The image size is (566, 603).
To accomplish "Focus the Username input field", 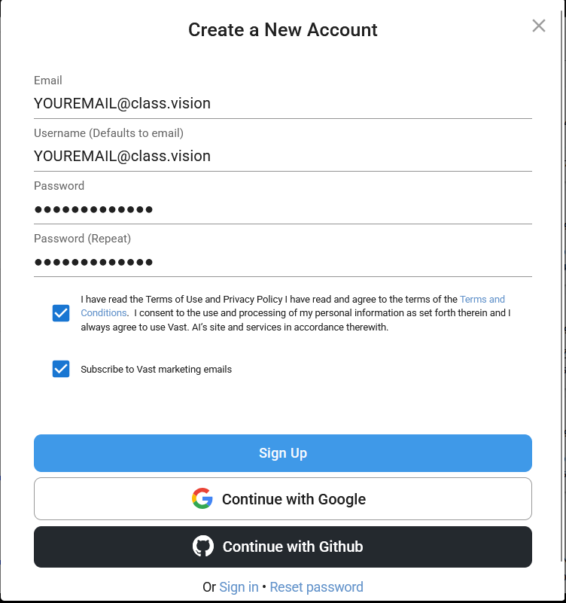I will click(x=282, y=156).
